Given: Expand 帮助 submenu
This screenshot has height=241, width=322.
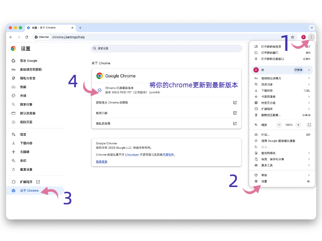Looking at the screenshot, I should 282,175.
